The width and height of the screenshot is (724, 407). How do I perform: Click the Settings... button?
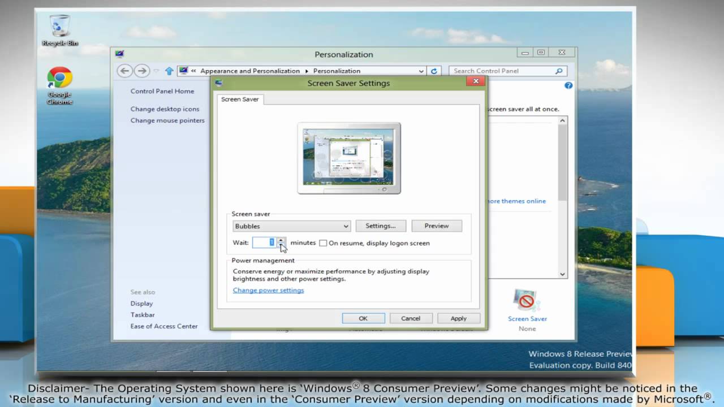pos(381,226)
